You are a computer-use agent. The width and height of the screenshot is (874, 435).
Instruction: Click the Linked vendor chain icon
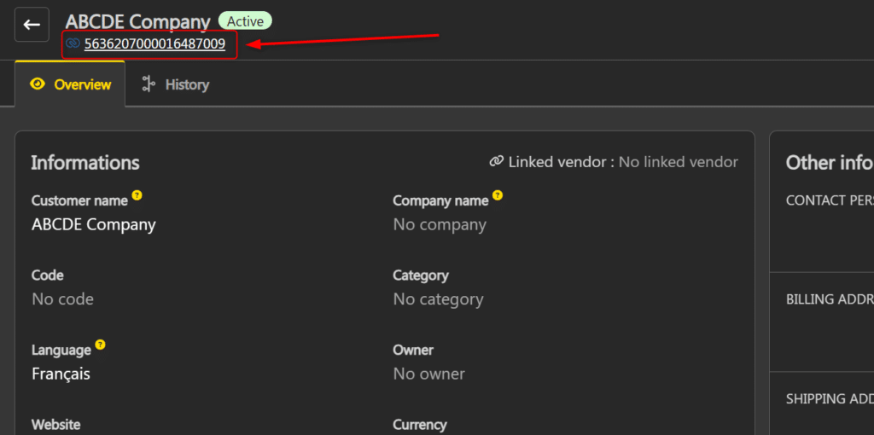tap(496, 162)
